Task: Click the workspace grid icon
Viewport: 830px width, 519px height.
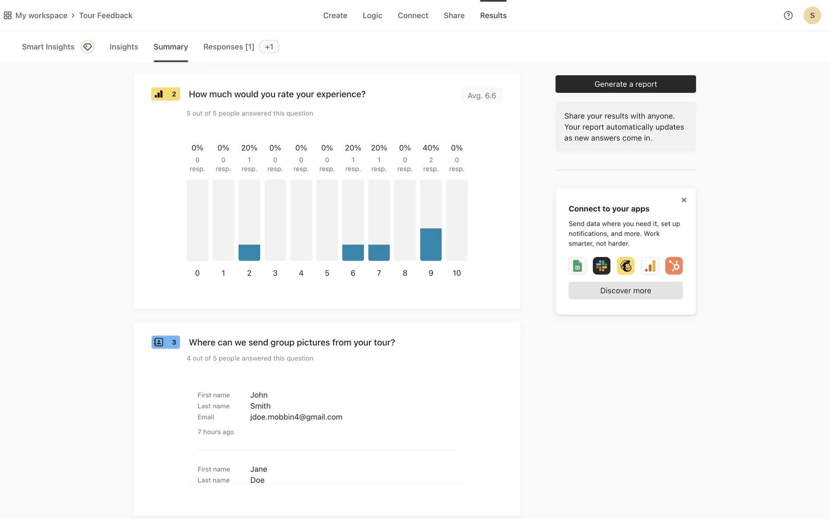Action: (7, 16)
